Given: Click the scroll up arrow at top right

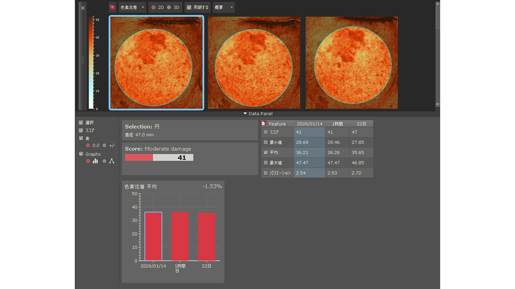Looking at the screenshot, I should click(438, 4).
